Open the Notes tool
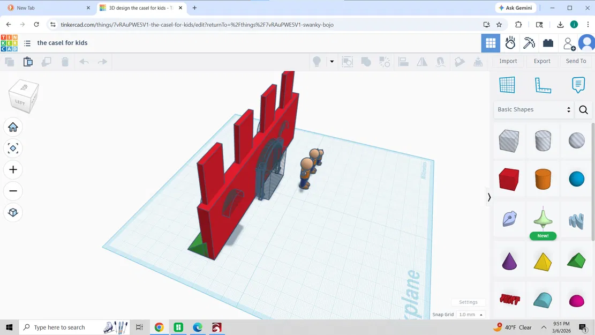This screenshot has width=595, height=335. tap(578, 85)
